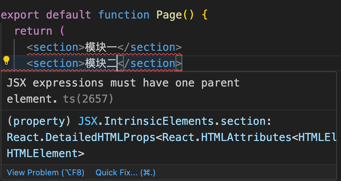
Task: Click the Page function name
Action: pos(169,15)
